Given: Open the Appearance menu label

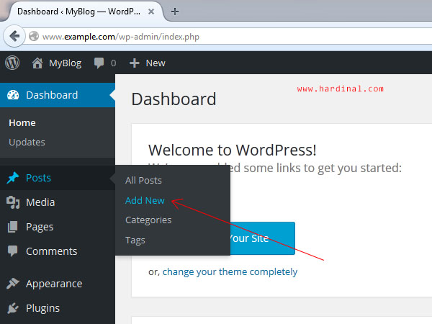Looking at the screenshot, I should [54, 284].
